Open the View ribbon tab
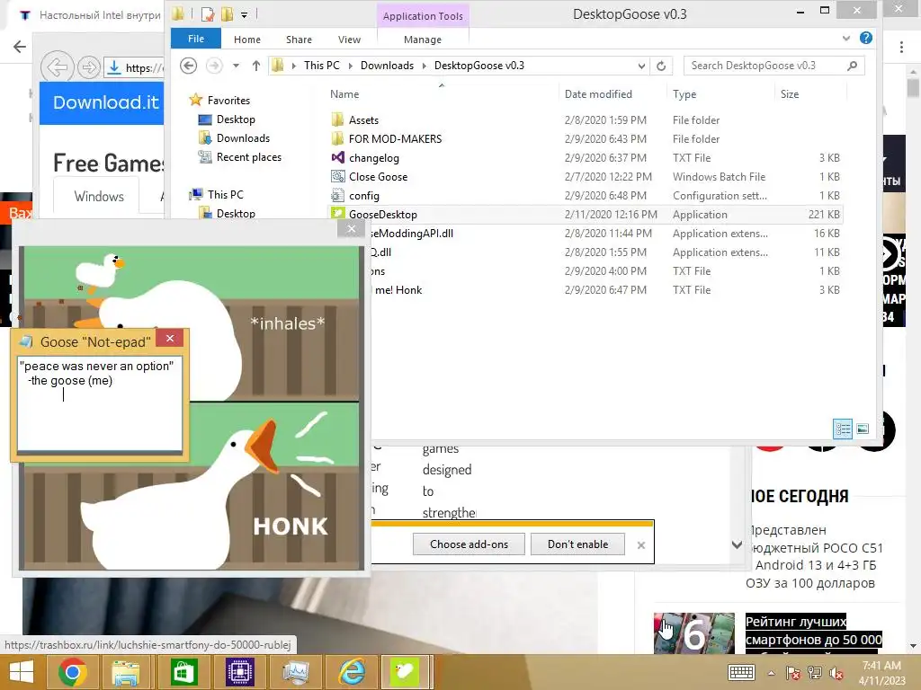The width and height of the screenshot is (921, 690). click(349, 40)
